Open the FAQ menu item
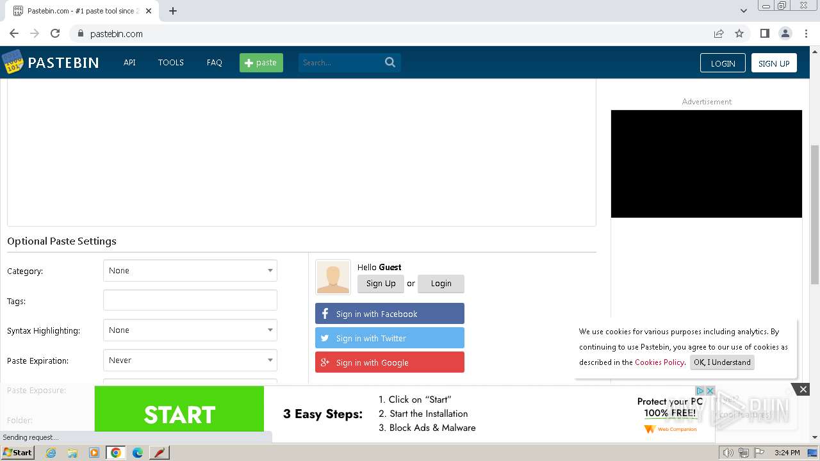The image size is (820, 461). (215, 62)
